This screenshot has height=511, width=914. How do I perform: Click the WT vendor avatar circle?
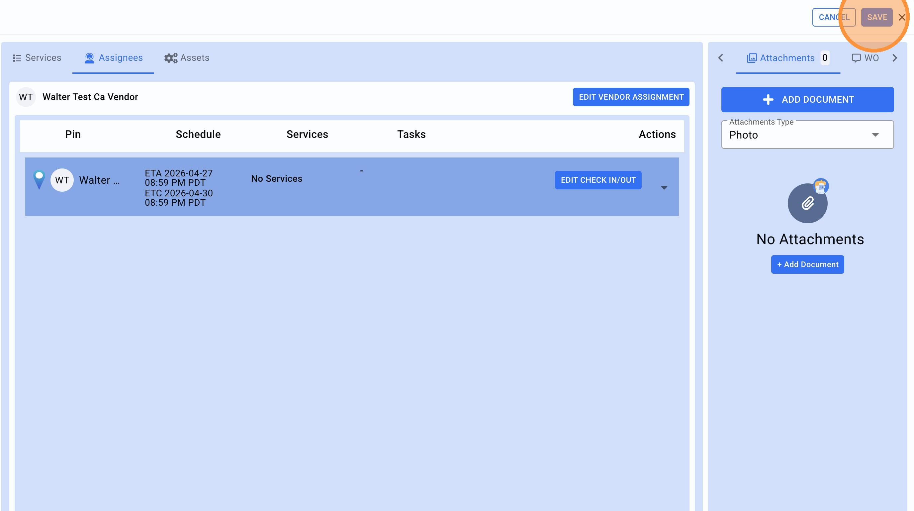click(26, 97)
